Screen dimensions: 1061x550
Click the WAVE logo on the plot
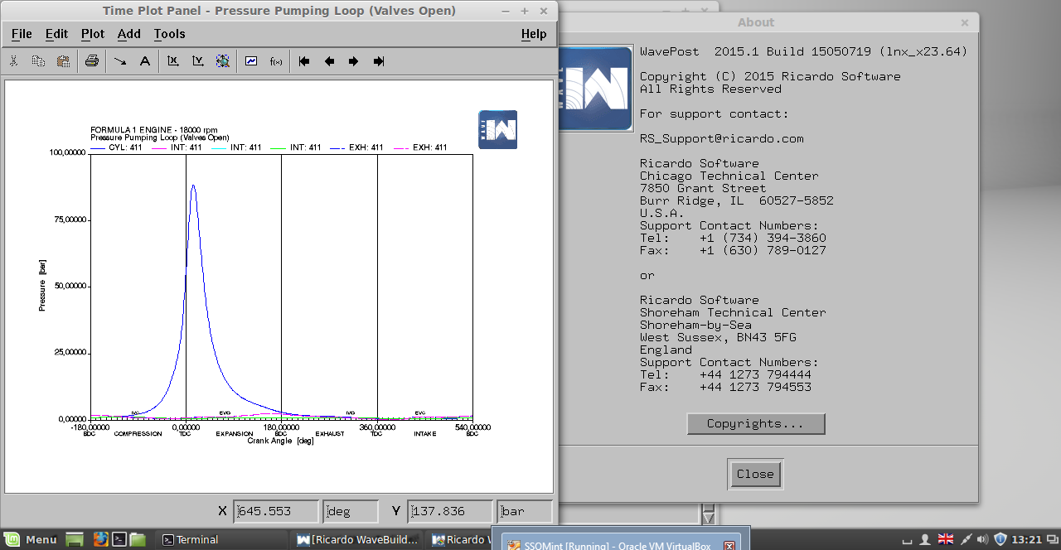(x=498, y=129)
